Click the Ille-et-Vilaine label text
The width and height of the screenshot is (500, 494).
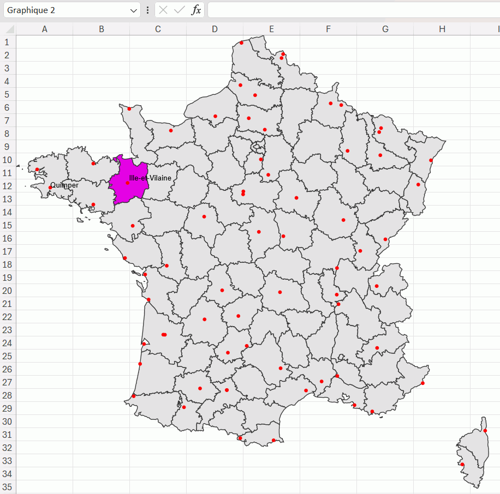(150, 178)
